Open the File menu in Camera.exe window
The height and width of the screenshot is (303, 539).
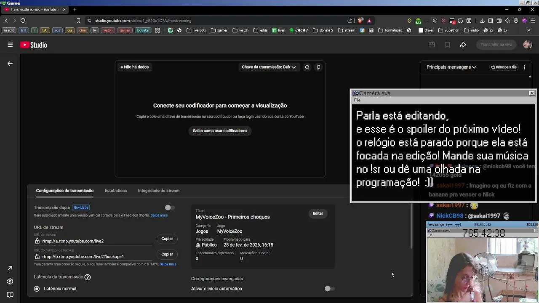[x=357, y=100]
